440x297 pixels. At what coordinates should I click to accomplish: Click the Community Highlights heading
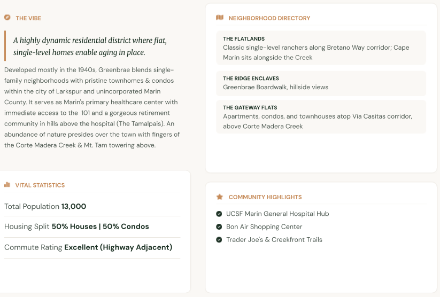(265, 197)
